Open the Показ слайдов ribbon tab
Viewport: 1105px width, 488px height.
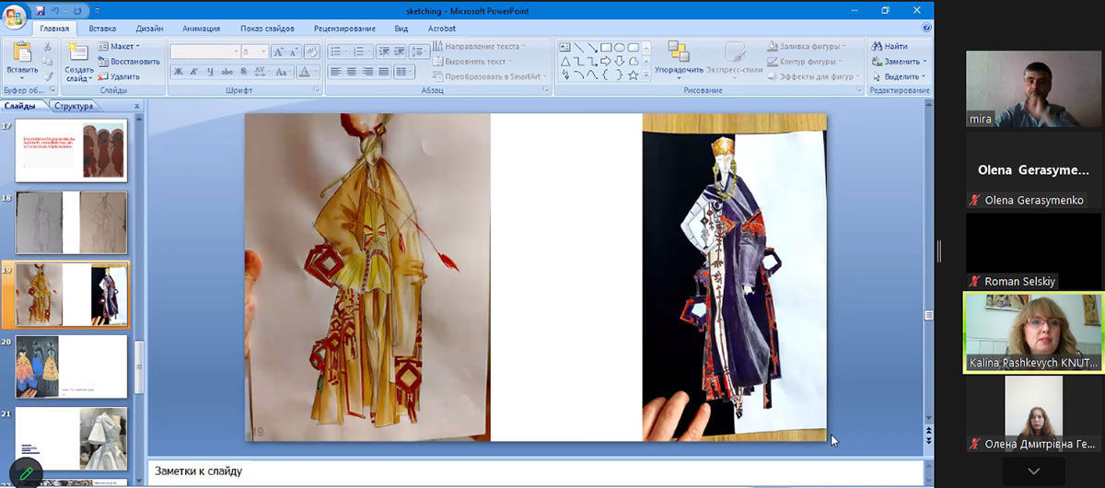[267, 29]
